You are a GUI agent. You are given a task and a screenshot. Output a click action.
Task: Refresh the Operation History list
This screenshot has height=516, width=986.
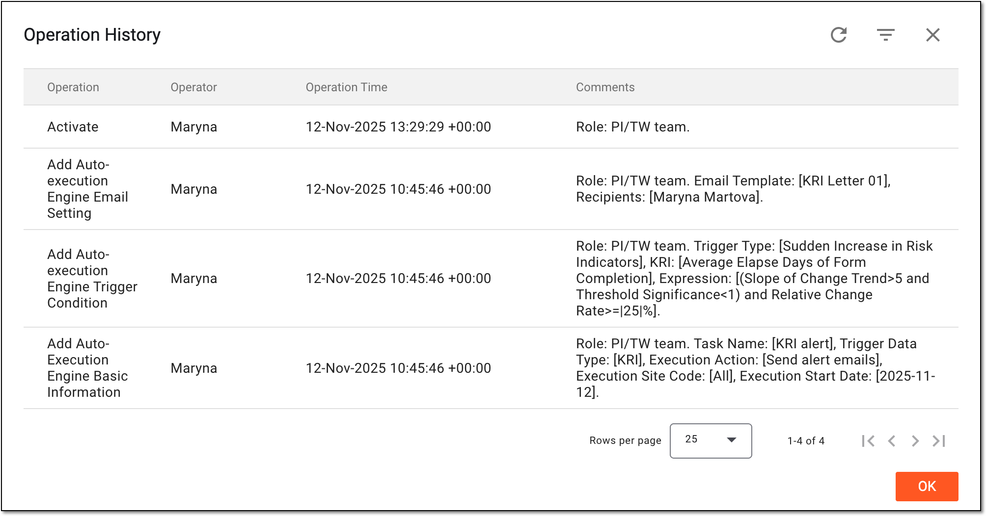click(x=839, y=35)
